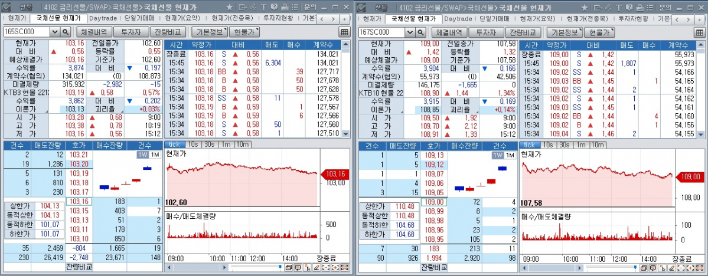Zoom in right chart with plus bracket icon
Image resolution: width=708 pixels, height=276 pixels.
pos(690,268)
